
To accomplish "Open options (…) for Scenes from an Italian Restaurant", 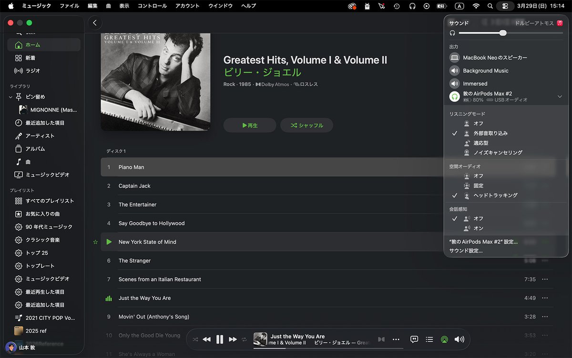I will (x=545, y=279).
